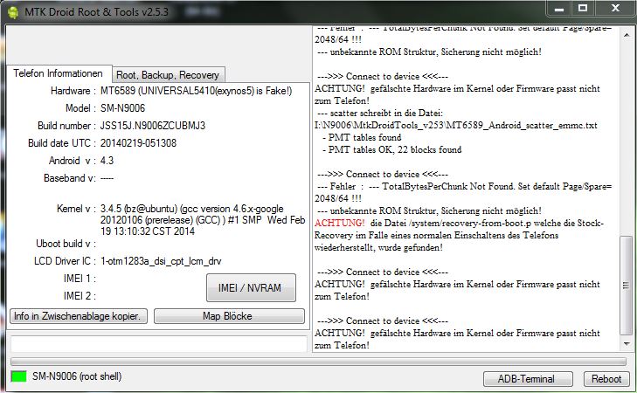Screen dimensions: 637x393
Task: Click the Uboot build v label
Action: pos(66,244)
